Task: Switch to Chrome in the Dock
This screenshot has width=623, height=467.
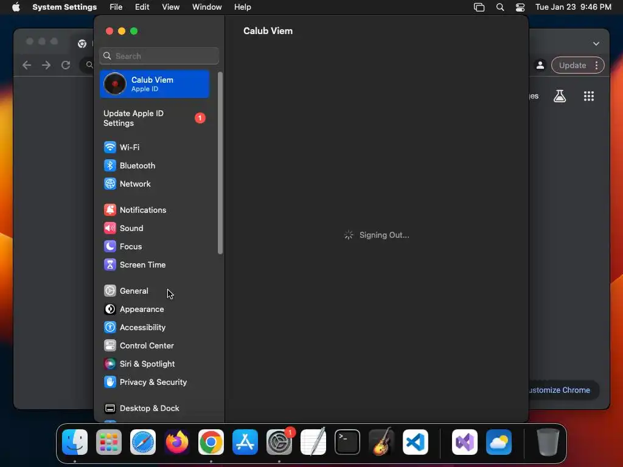Action: [211, 442]
